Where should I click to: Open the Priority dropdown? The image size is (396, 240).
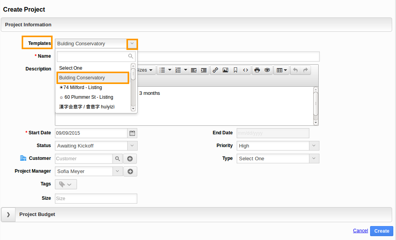(314, 146)
